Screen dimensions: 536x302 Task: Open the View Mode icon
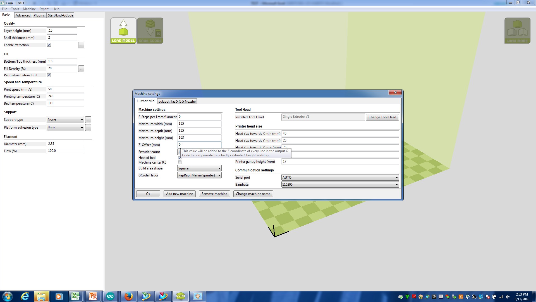pyautogui.click(x=517, y=30)
